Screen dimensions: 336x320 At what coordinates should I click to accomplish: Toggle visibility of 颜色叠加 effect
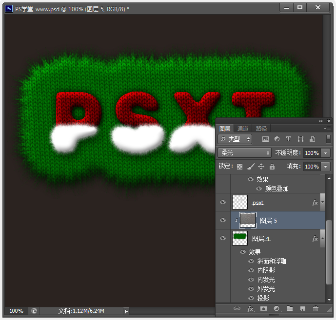[x=259, y=188]
